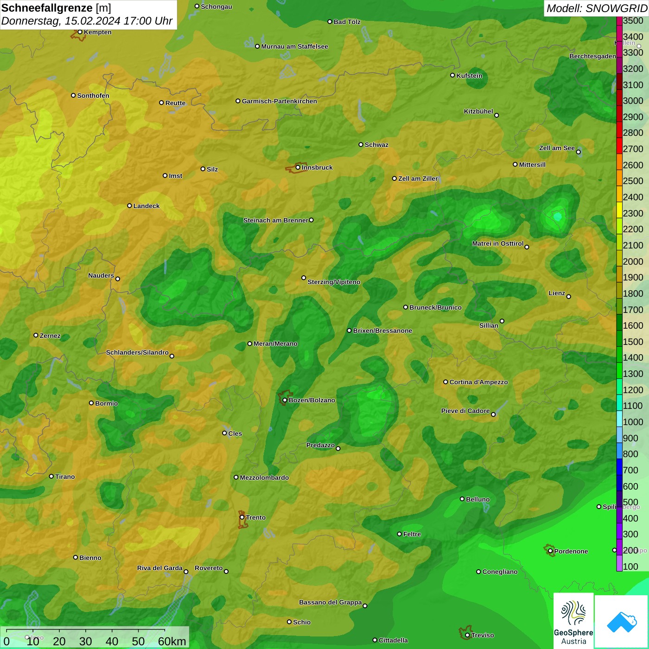Click the Landeck label
The height and width of the screenshot is (649, 649).
[146, 206]
